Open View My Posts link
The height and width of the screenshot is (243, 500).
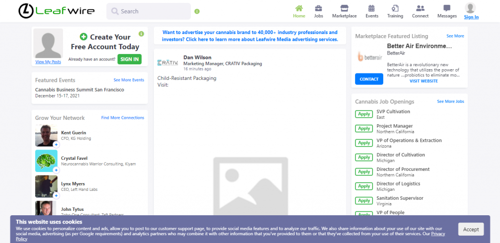[x=48, y=62]
